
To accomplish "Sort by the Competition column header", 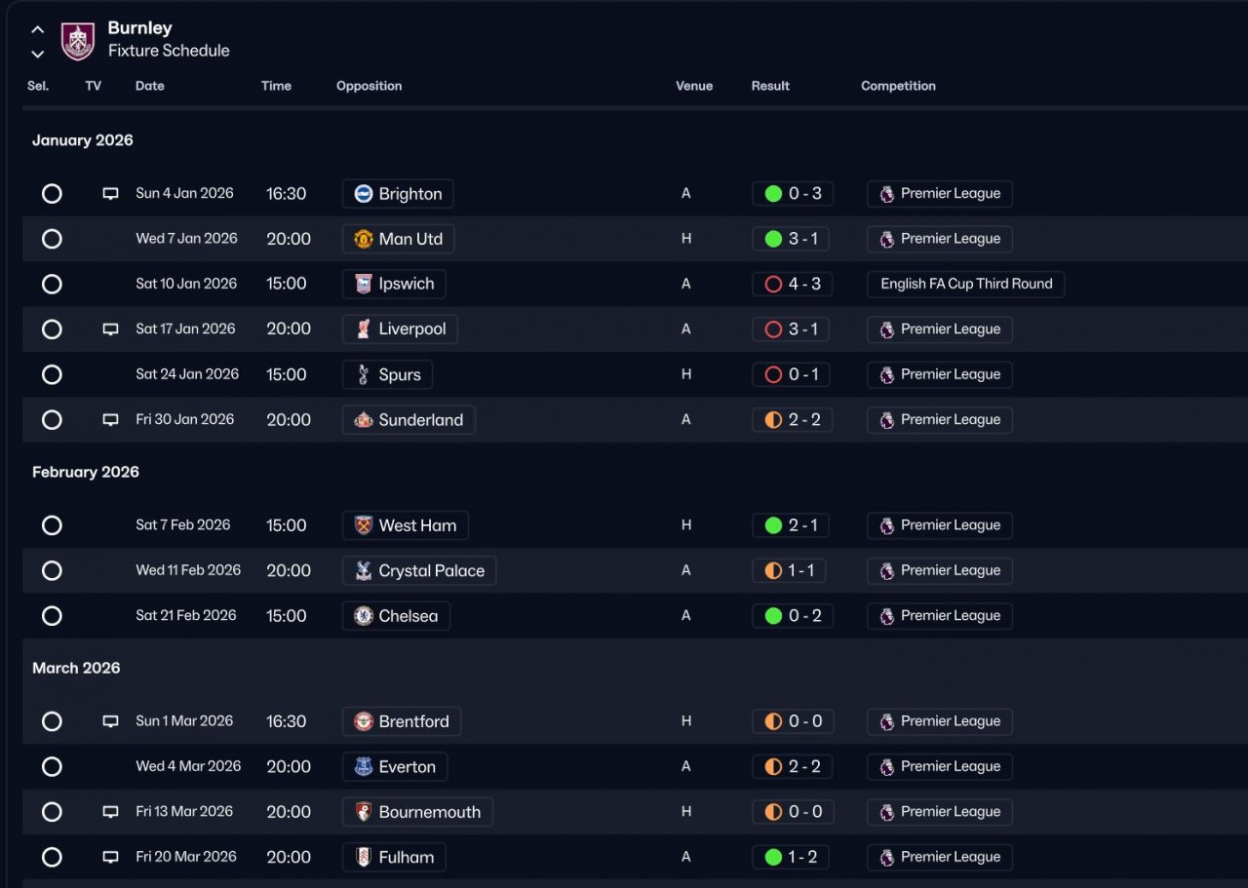I will click(898, 86).
